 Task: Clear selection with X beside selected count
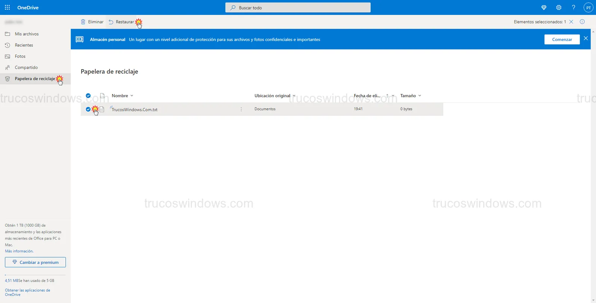click(x=571, y=22)
